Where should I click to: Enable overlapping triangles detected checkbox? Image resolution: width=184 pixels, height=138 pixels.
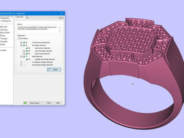[21, 62]
